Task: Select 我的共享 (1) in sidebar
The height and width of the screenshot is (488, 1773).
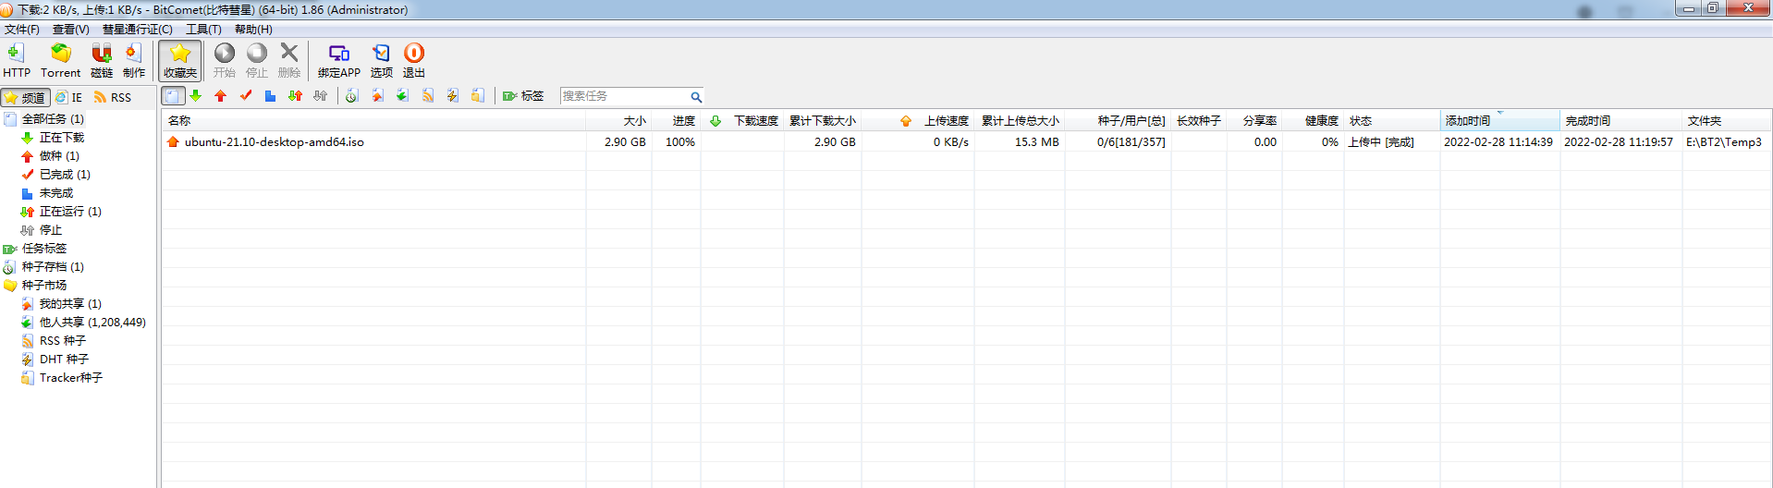Action: tap(70, 304)
